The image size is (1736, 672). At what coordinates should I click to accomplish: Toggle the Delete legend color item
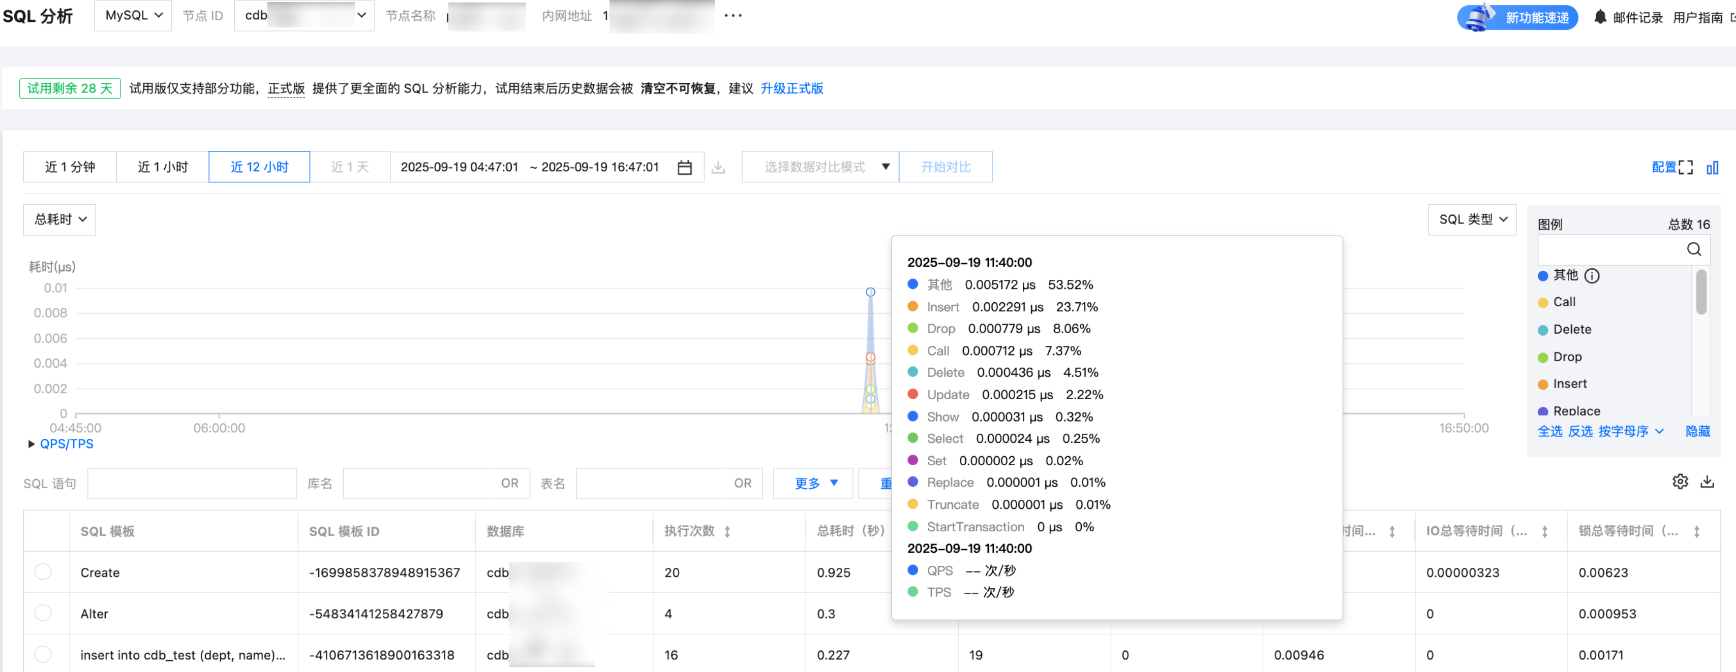pyautogui.click(x=1543, y=330)
